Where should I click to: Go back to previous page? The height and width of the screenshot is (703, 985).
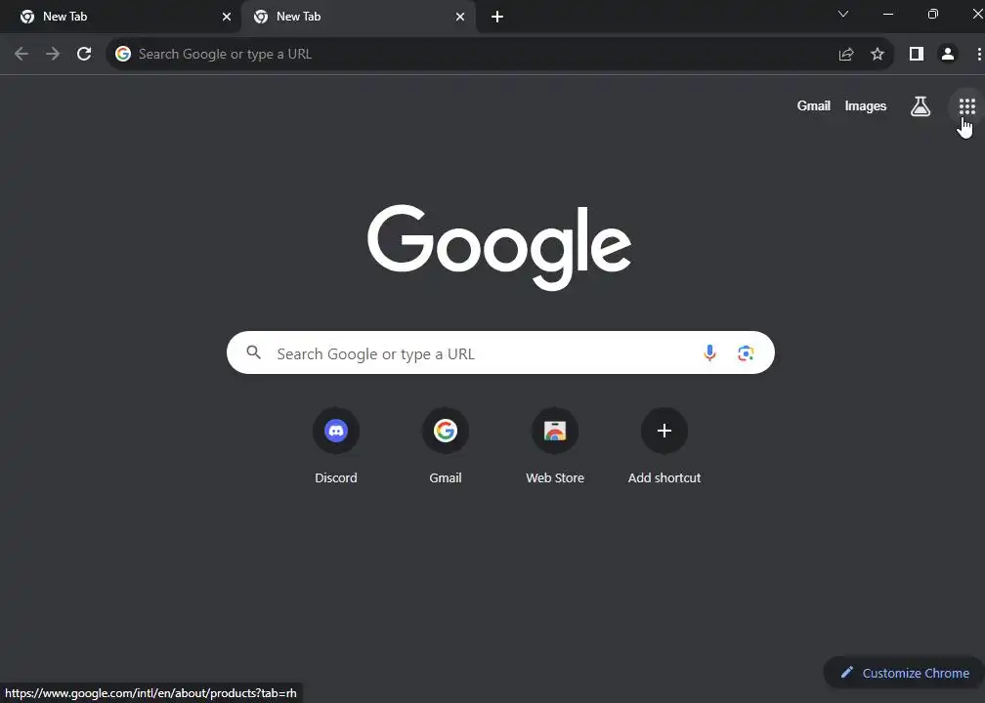(21, 54)
